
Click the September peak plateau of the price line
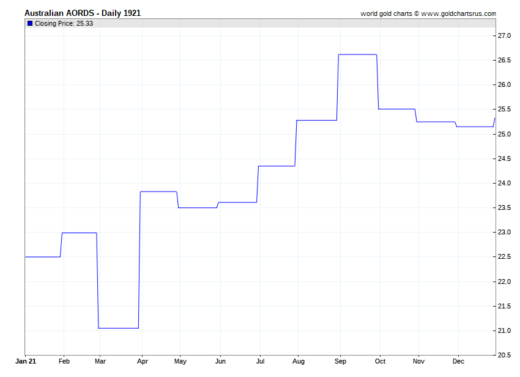[357, 54]
